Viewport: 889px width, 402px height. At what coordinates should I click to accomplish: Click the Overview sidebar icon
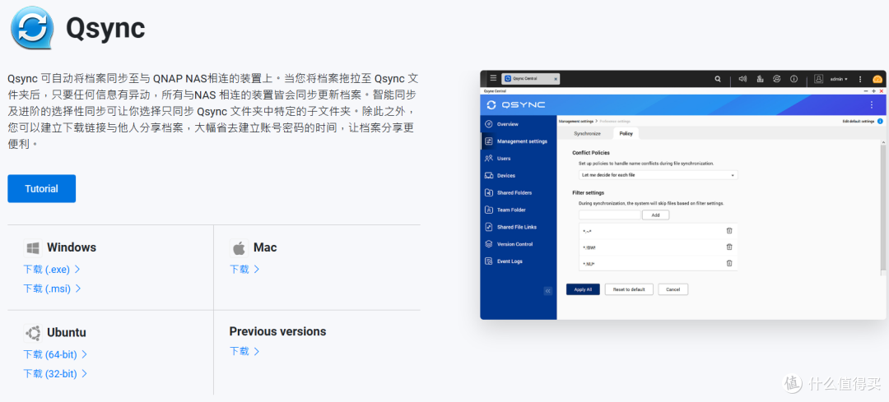(488, 124)
